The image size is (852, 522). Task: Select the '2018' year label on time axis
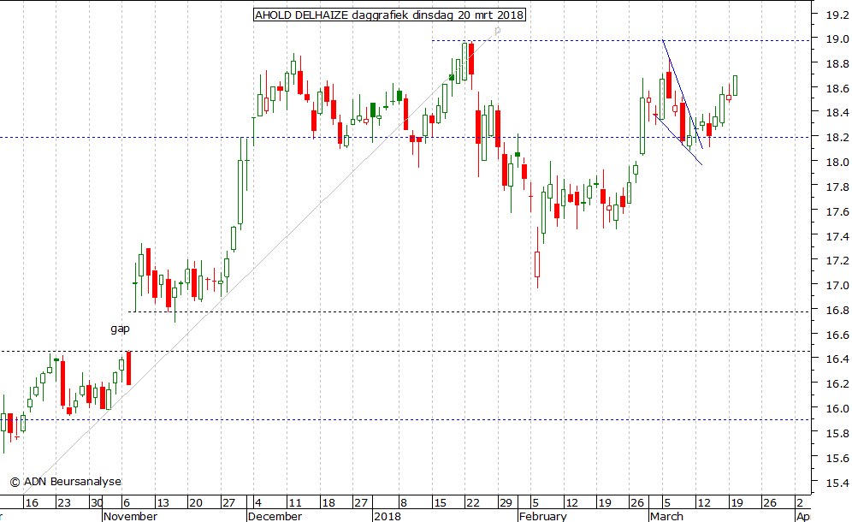pyautogui.click(x=388, y=516)
